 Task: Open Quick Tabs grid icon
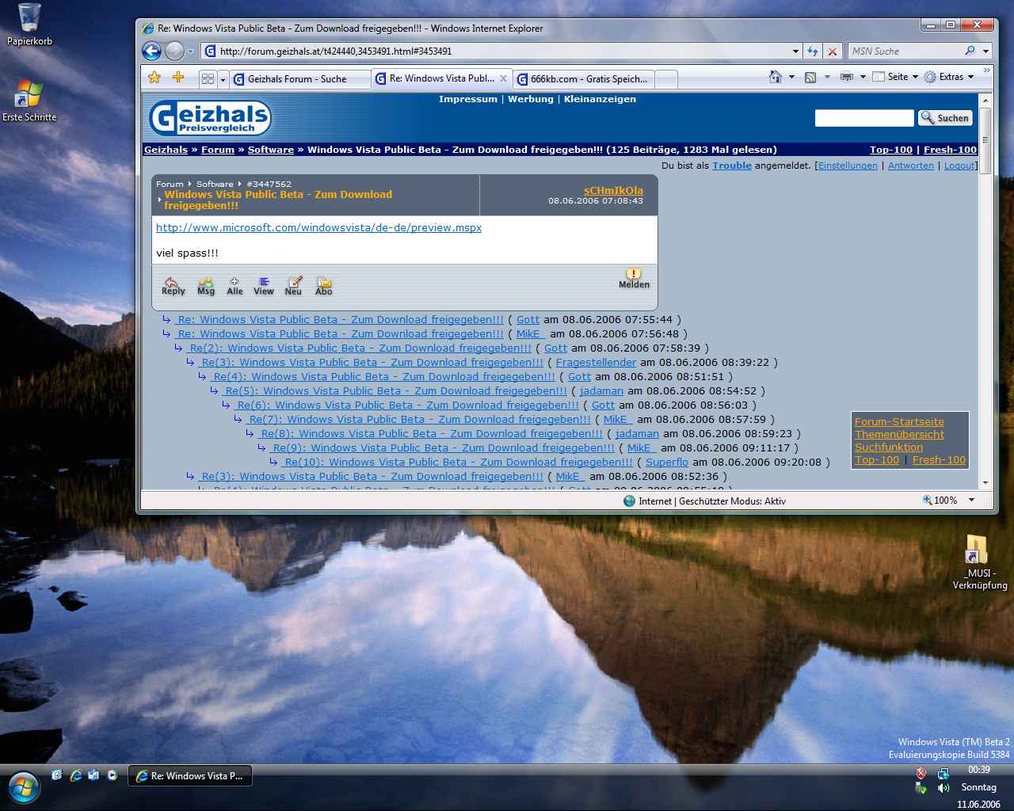pos(208,78)
